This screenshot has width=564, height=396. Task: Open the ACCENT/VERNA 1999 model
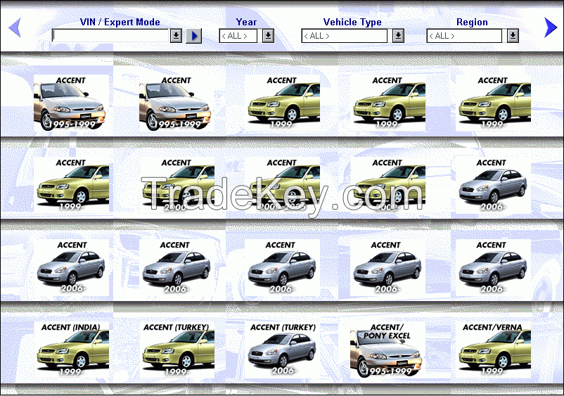[x=493, y=349]
